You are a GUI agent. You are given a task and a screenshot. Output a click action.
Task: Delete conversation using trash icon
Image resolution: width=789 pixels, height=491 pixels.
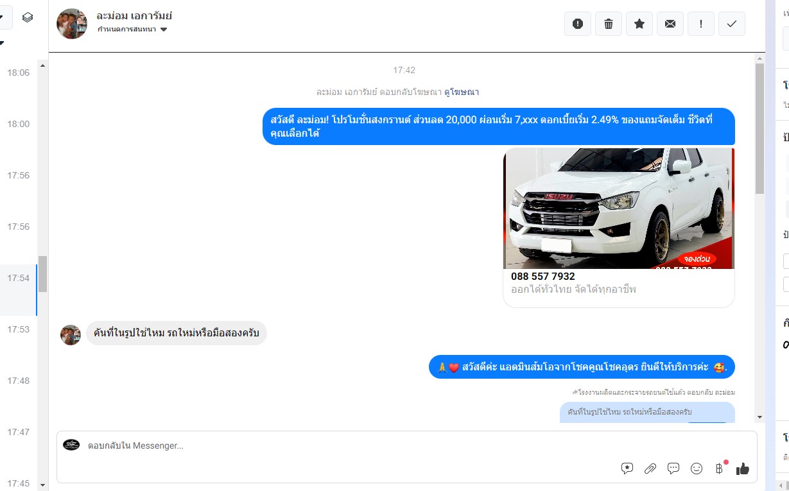click(x=609, y=24)
